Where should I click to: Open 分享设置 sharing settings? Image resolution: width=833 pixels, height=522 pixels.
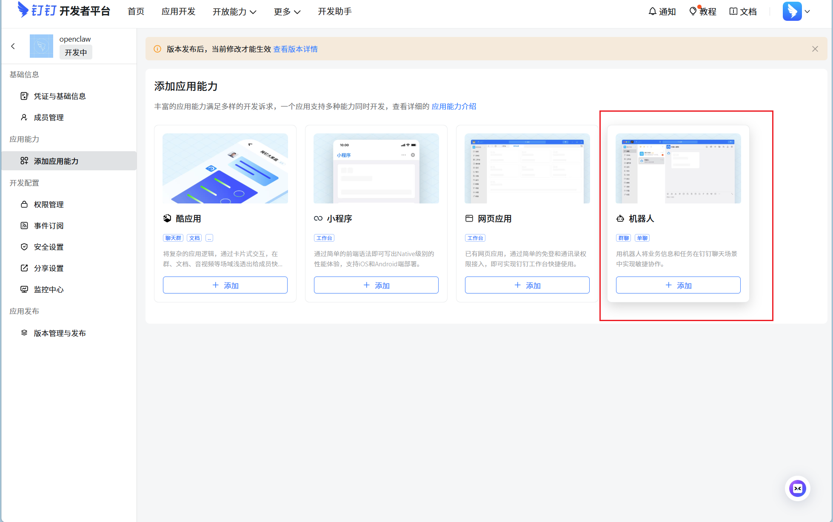49,268
